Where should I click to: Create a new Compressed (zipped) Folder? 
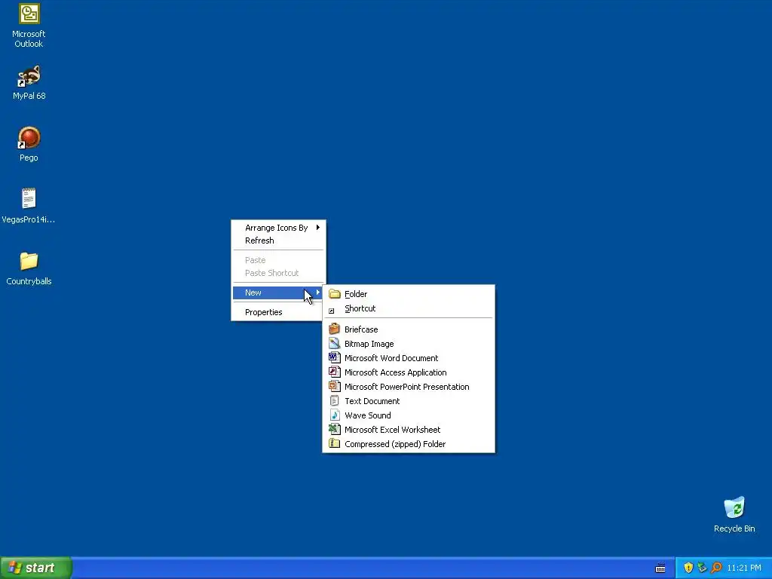pyautogui.click(x=409, y=443)
